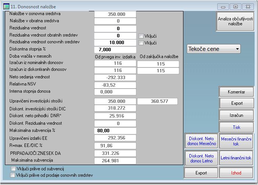Click the Diskontna stopnja % field
The height and width of the screenshot is (185, 258).
115,49
